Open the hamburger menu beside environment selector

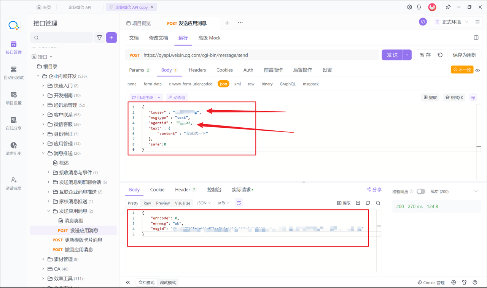(477, 22)
